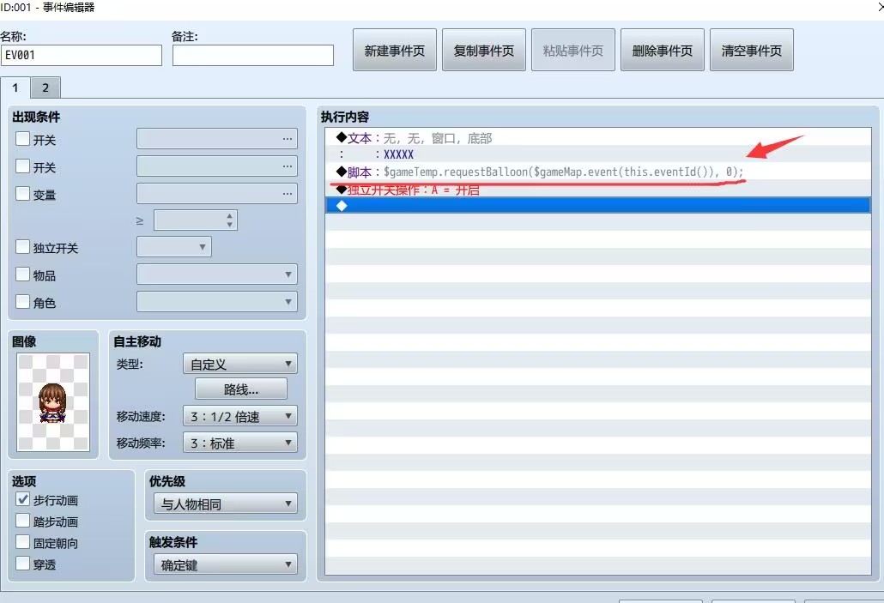Click the 新建事件页 button
Image resolution: width=884 pixels, height=603 pixels.
tap(394, 49)
